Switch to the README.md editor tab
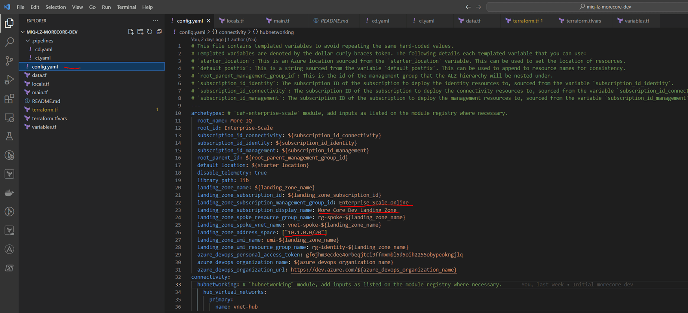 point(334,21)
